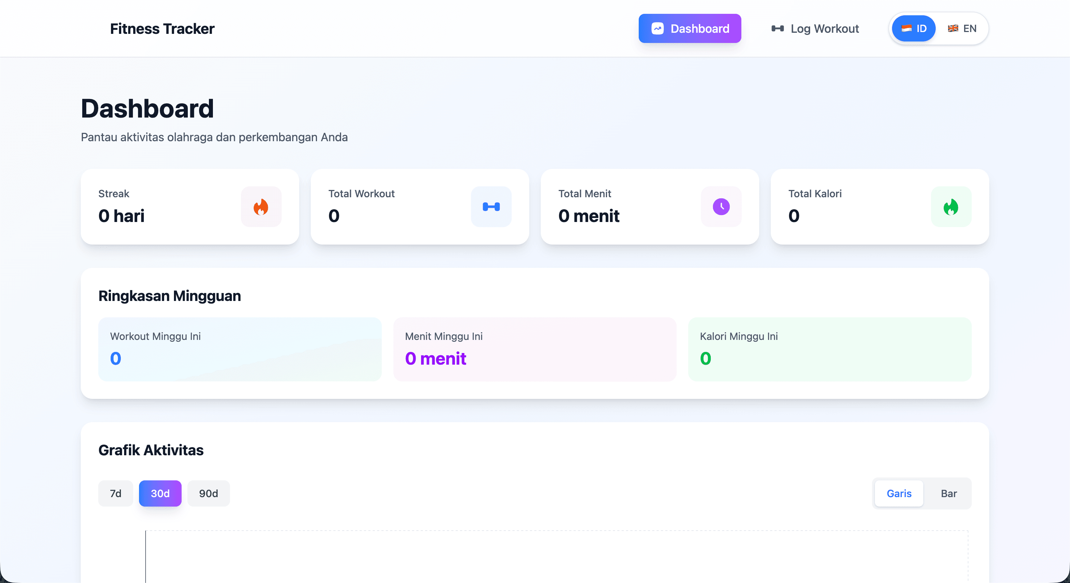
Task: Click the purple '0 menit' weekly value
Action: (x=435, y=358)
